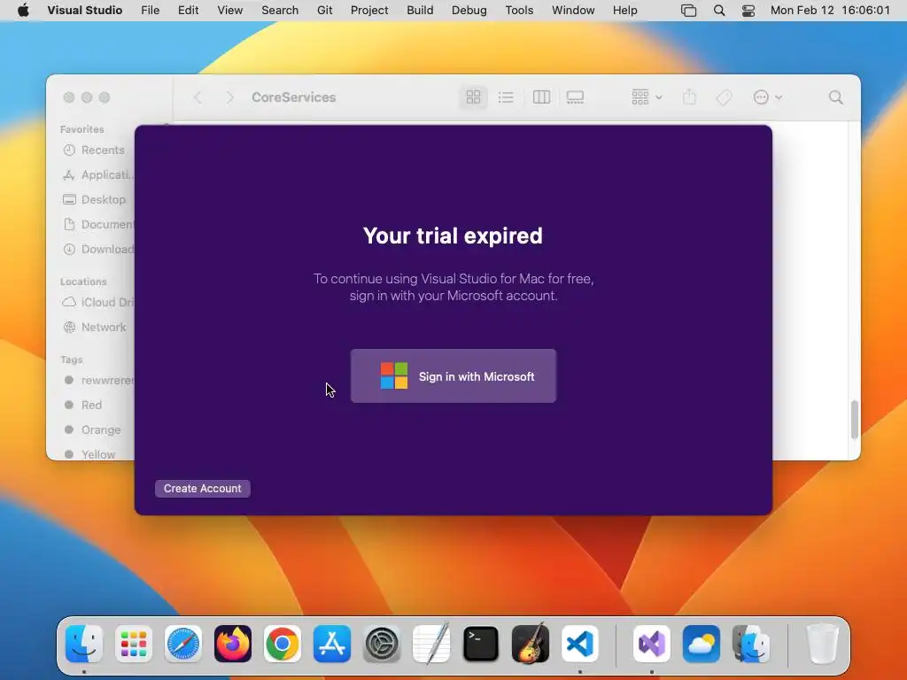Open TextEdit from the Dock
Image resolution: width=907 pixels, height=680 pixels.
[x=431, y=644]
